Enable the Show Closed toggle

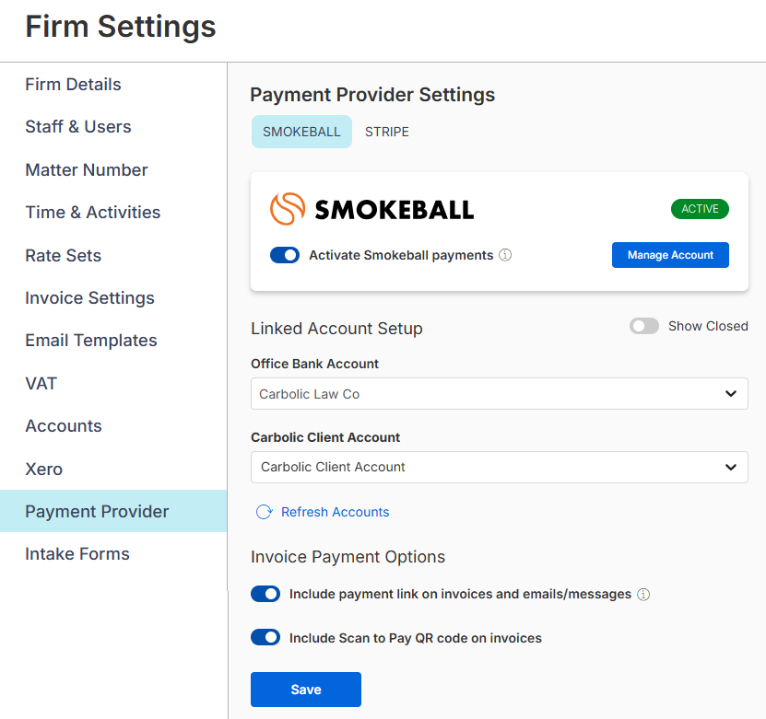click(644, 326)
